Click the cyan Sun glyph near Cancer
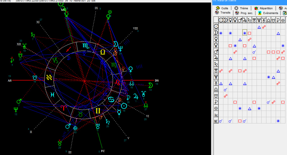This screenshot has width=287, height=155. [x=124, y=106]
